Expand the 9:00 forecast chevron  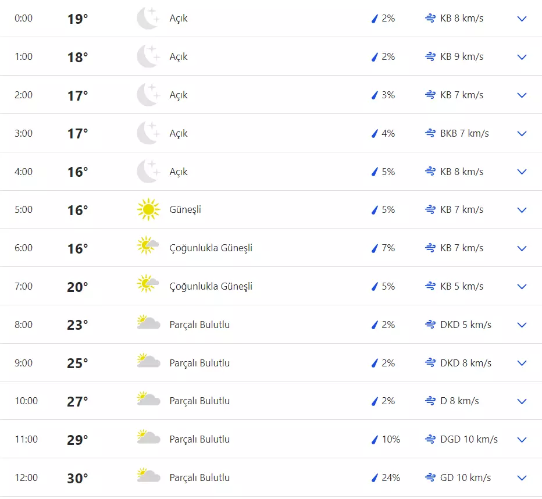click(522, 363)
